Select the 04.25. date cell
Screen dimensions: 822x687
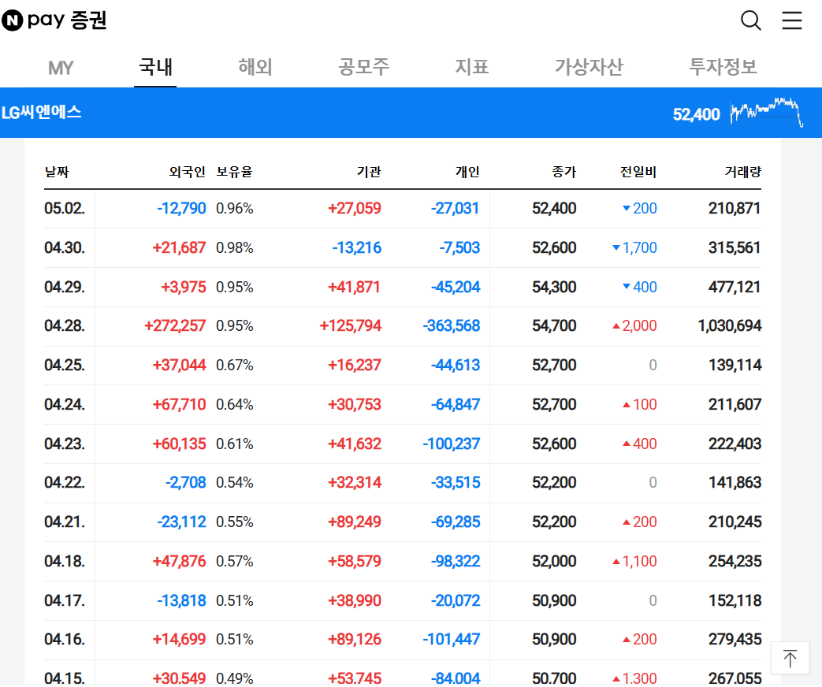65,366
